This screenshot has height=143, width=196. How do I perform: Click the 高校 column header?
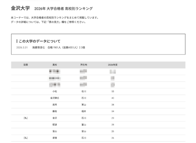point(55,65)
